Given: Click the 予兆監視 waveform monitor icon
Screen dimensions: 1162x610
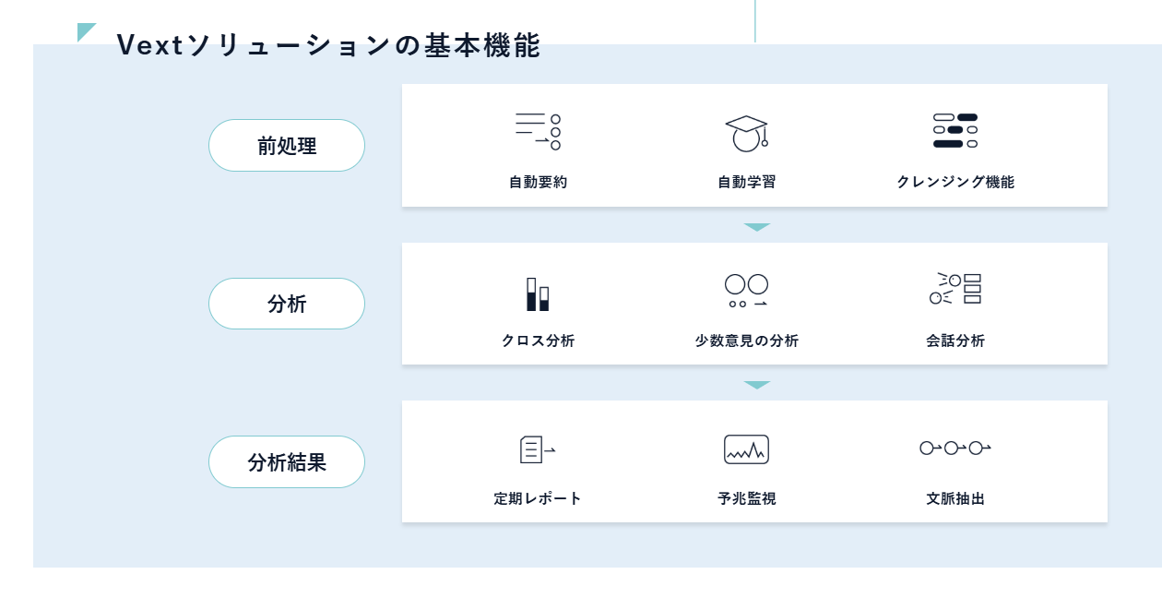Looking at the screenshot, I should (x=746, y=449).
